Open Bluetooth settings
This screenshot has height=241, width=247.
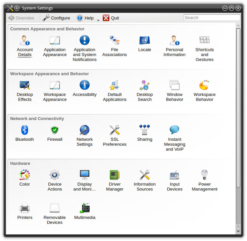(x=25, y=133)
